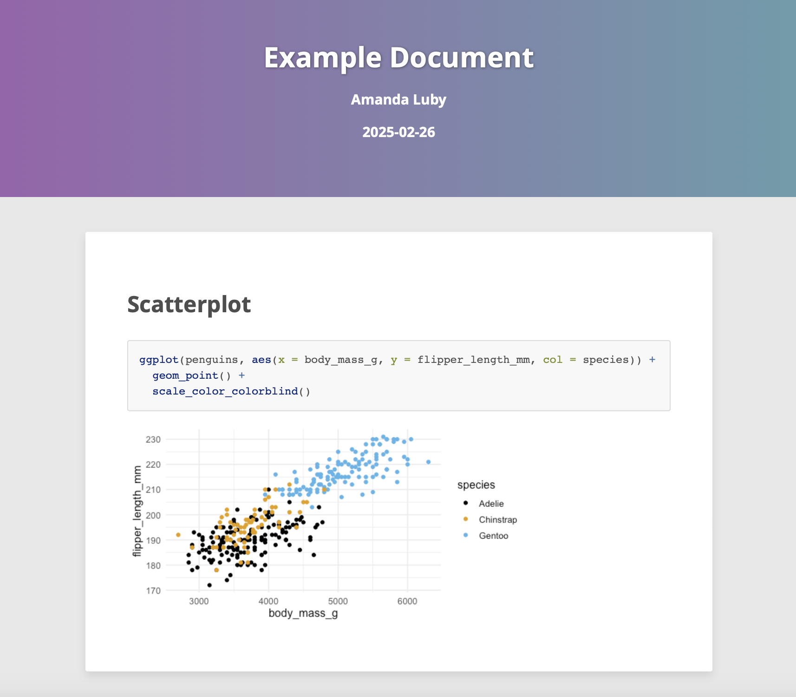Click the author name Amanda Luby
The height and width of the screenshot is (697, 796).
(398, 99)
